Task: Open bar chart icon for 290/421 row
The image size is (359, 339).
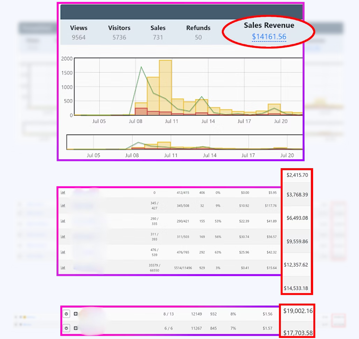Action: pos(63,221)
